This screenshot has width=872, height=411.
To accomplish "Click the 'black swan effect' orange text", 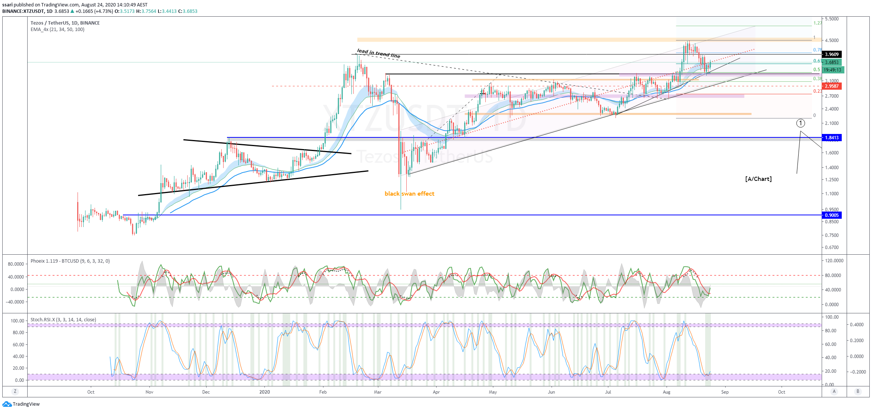I will point(409,194).
